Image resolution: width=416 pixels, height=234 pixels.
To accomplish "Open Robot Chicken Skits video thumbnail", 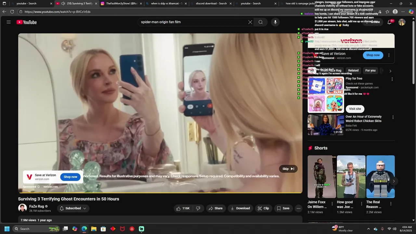I will point(326,124).
